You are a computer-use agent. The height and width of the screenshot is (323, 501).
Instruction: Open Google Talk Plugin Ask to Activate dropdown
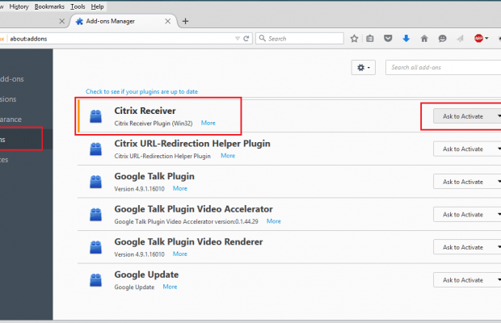467,182
